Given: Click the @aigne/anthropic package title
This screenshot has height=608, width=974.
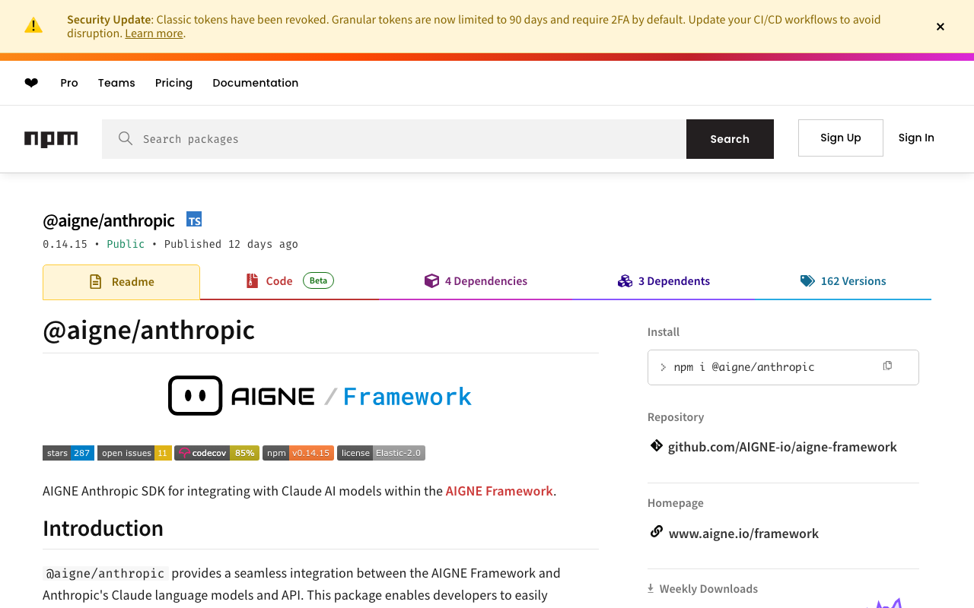Looking at the screenshot, I should point(108,220).
